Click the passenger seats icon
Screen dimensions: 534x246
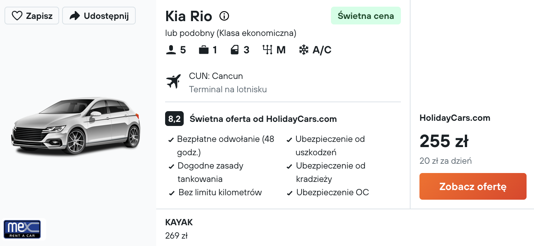pyautogui.click(x=171, y=50)
